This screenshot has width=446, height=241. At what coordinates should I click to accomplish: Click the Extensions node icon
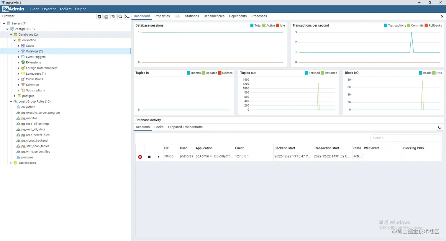point(23,63)
